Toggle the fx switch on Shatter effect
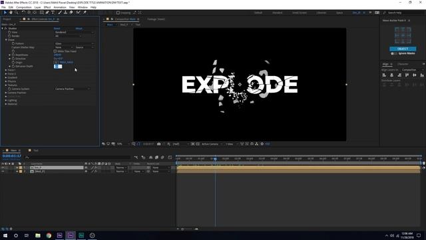 [6, 28]
